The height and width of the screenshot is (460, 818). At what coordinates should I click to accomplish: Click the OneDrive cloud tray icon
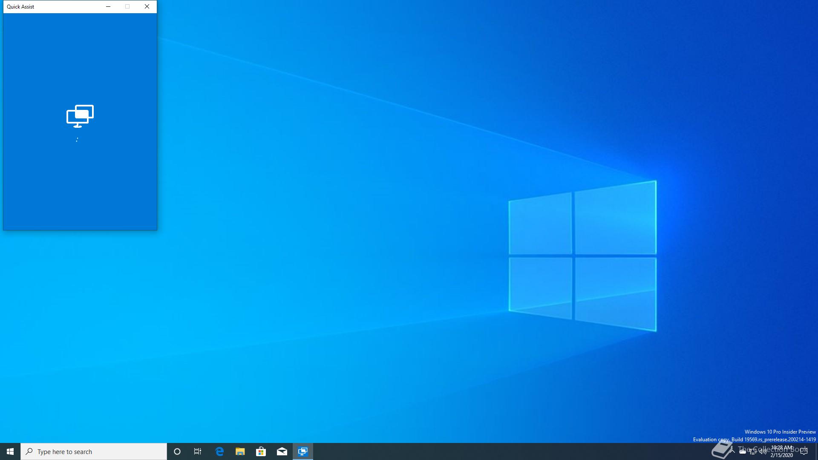coord(743,451)
